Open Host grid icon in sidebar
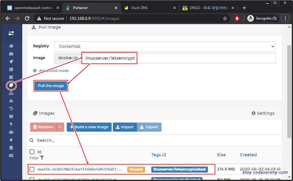Viewport: 293px width, 181px height. click(x=11, y=116)
